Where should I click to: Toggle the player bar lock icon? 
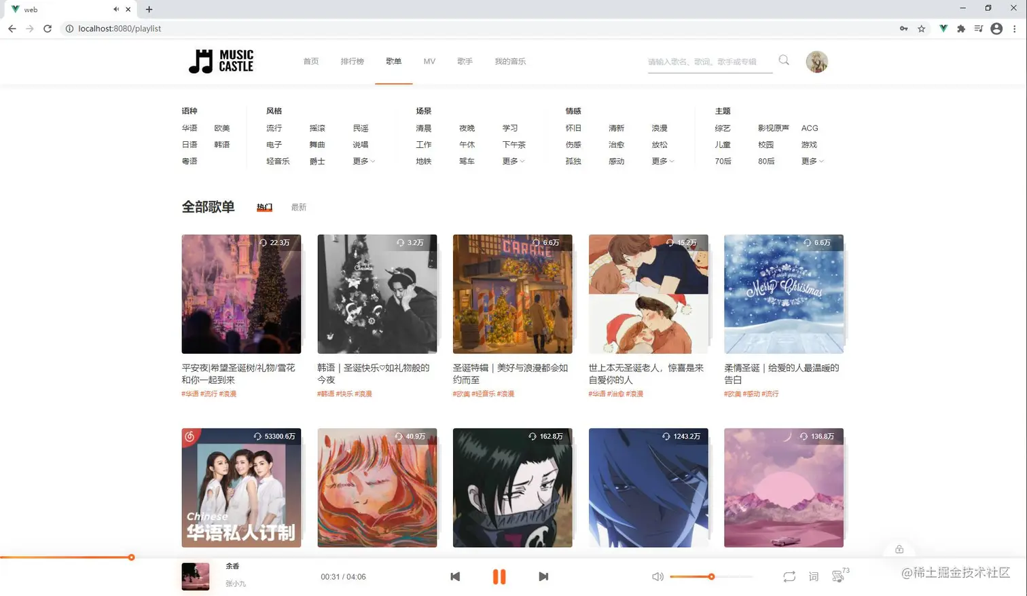899,549
